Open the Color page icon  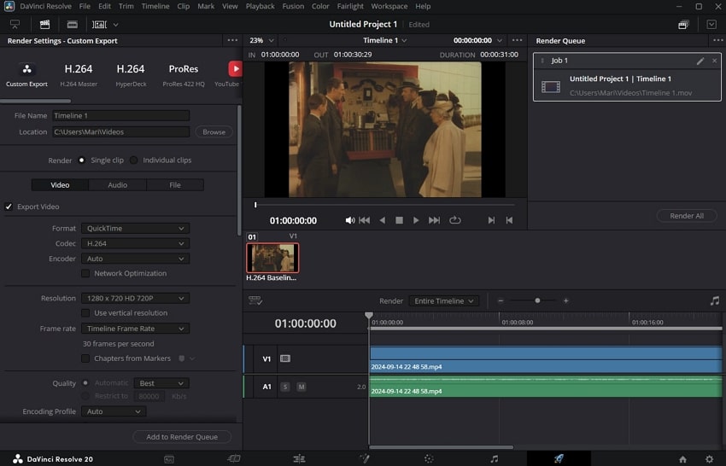429,458
